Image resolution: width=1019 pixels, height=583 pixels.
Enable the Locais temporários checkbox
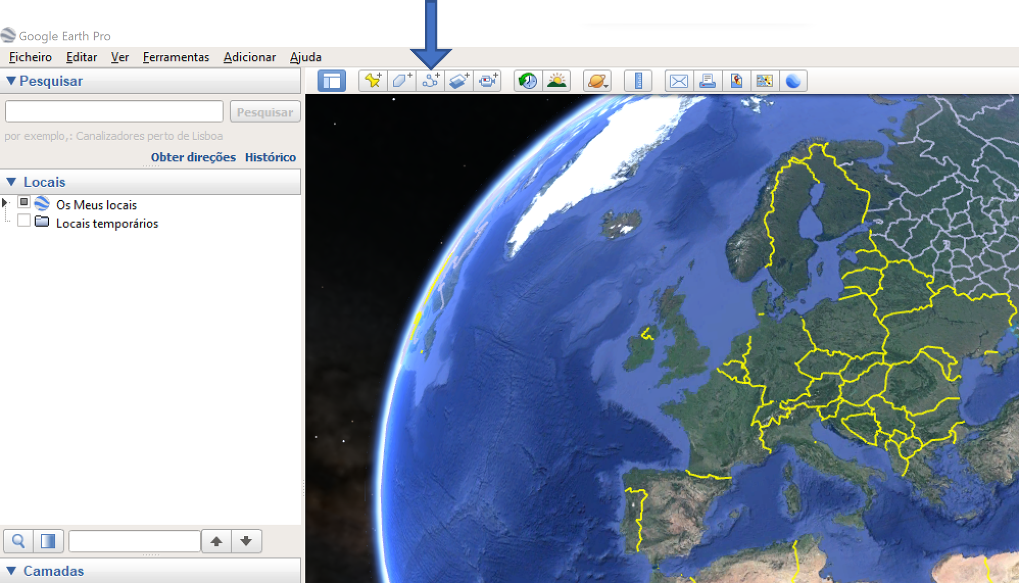point(24,221)
